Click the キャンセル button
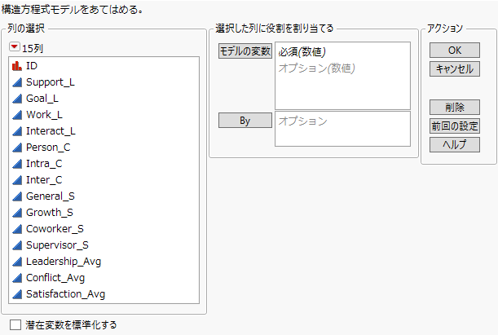The image size is (498, 335). [454, 68]
